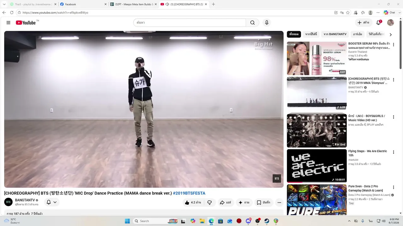Viewport: 403px width, 226px height.
Task: Click the browser address bar URL
Action: (55, 13)
